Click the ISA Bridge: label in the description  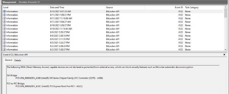tap(12, 75)
